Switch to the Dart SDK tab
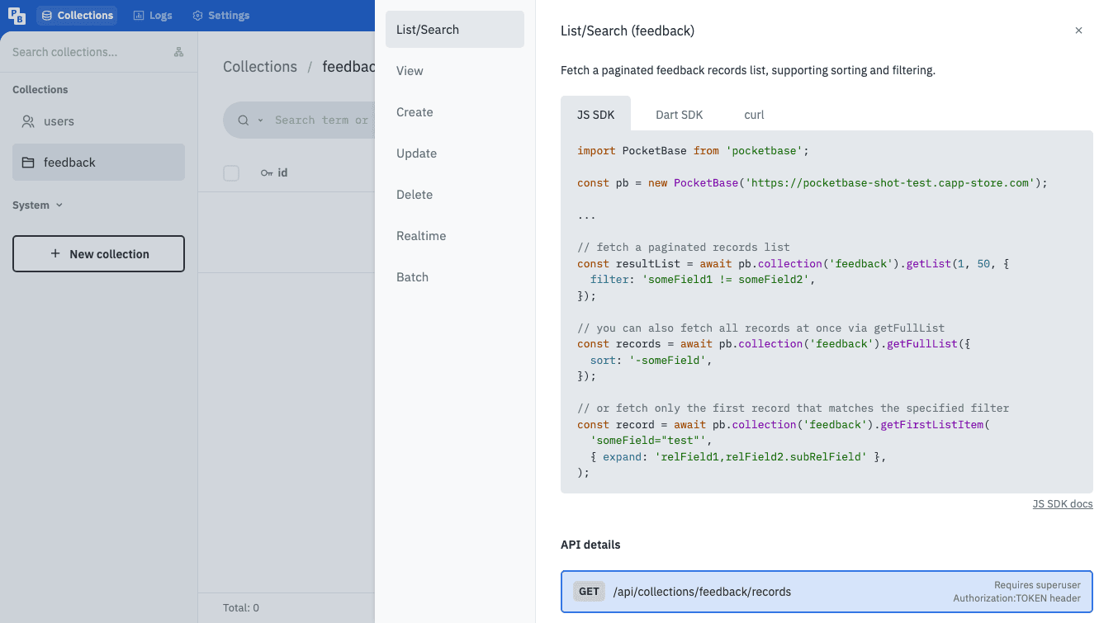Viewport: 1118px width, 623px height. [679, 115]
